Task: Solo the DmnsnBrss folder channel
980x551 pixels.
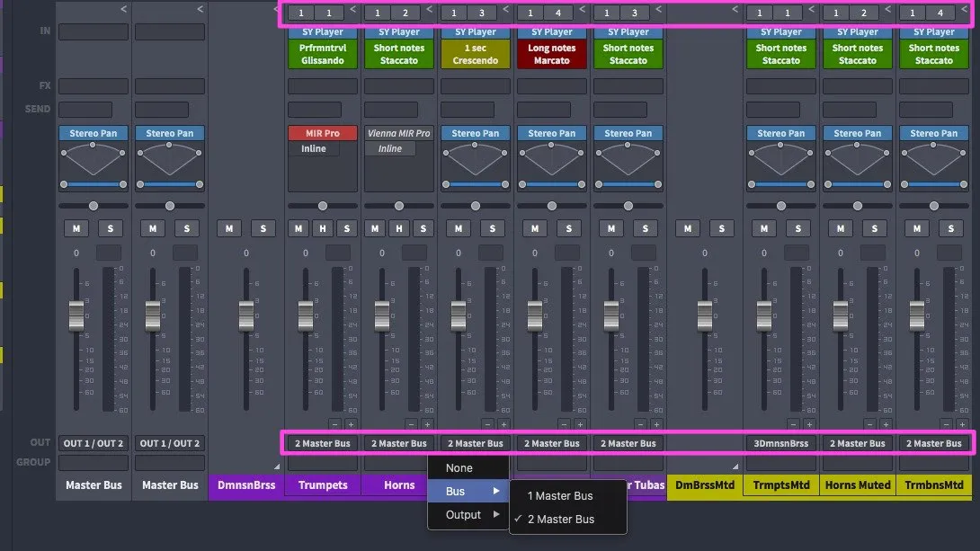Action: [263, 228]
